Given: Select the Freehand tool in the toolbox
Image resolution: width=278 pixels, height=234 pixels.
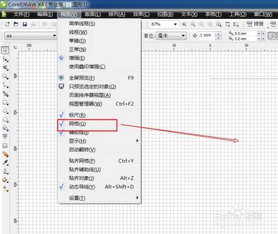Looking at the screenshot, I should coord(5,85).
